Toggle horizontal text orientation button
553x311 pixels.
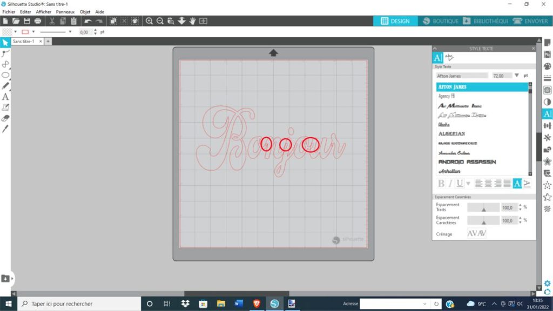(x=517, y=184)
